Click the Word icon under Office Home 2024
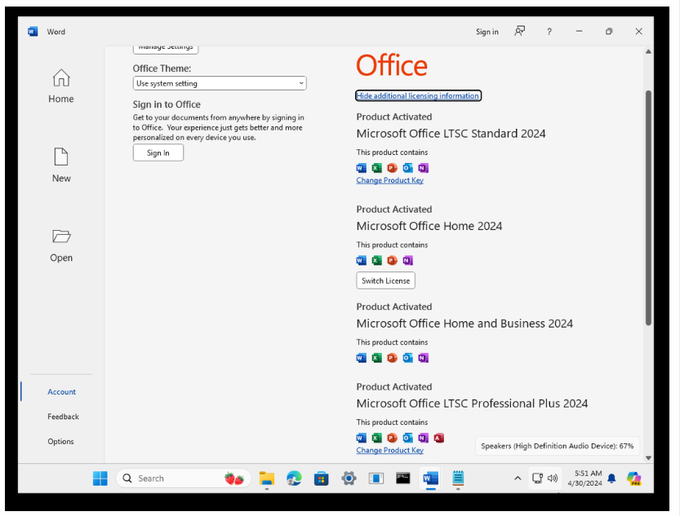Image resolution: width=680 pixels, height=516 pixels. 362,260
